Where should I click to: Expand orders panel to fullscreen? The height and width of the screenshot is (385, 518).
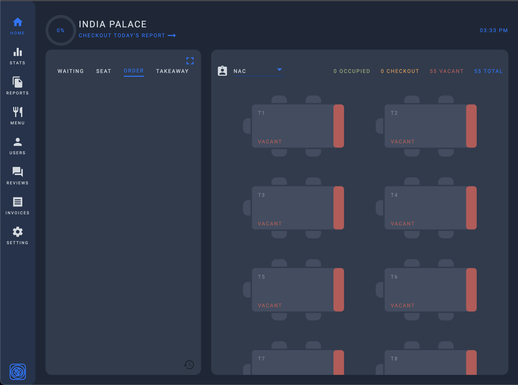point(190,61)
